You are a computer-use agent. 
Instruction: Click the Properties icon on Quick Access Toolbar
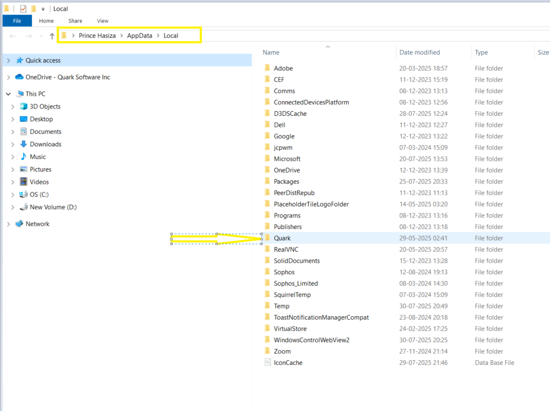[x=23, y=8]
